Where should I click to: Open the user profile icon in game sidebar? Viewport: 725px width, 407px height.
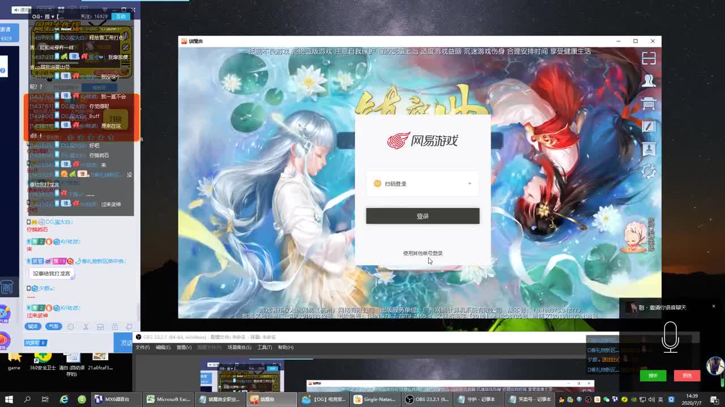click(649, 81)
